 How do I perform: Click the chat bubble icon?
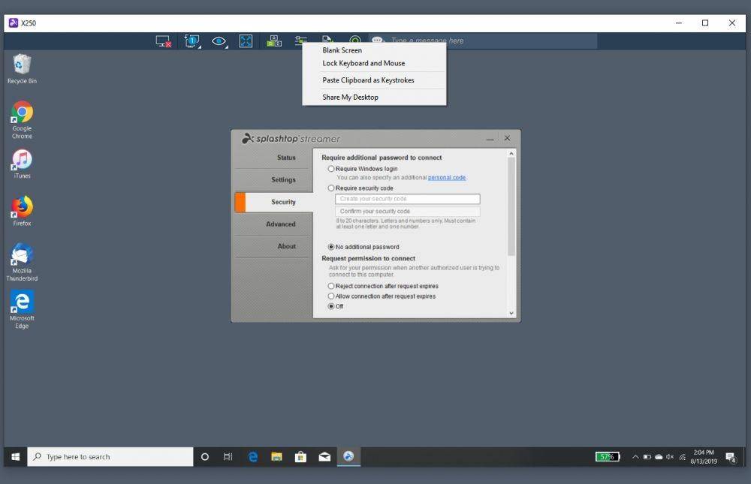pos(378,41)
